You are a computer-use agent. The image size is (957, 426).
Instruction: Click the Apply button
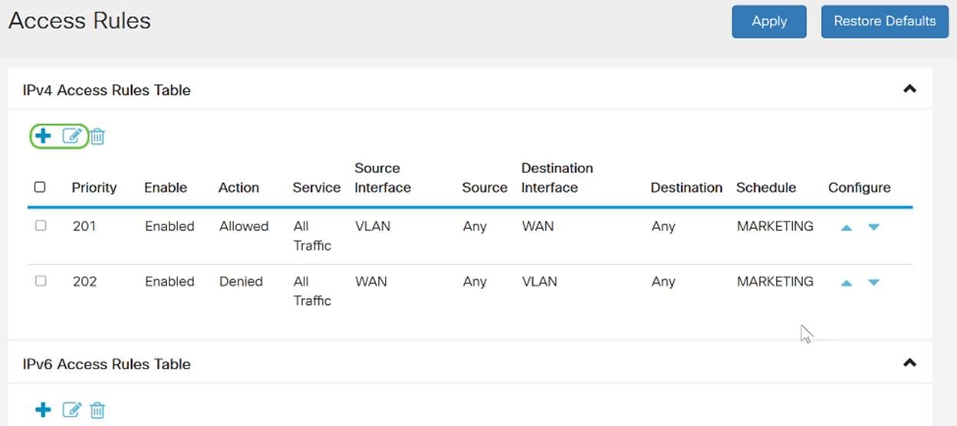[769, 21]
